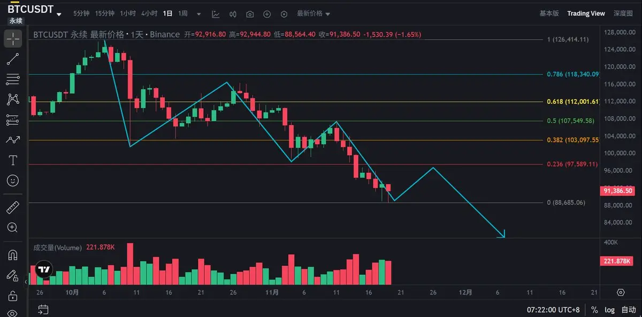This screenshot has height=317, width=642.
Task: Toggle percent scale with % button
Action: pos(594,310)
